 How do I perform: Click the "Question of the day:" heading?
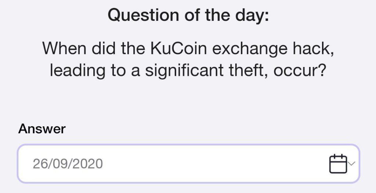click(x=188, y=15)
